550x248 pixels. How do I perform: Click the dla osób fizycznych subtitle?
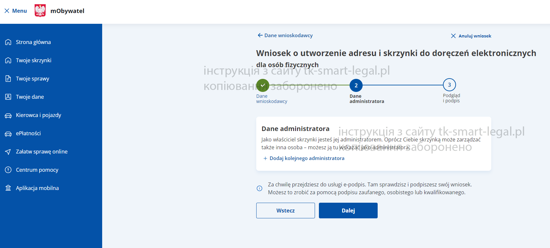pos(287,65)
